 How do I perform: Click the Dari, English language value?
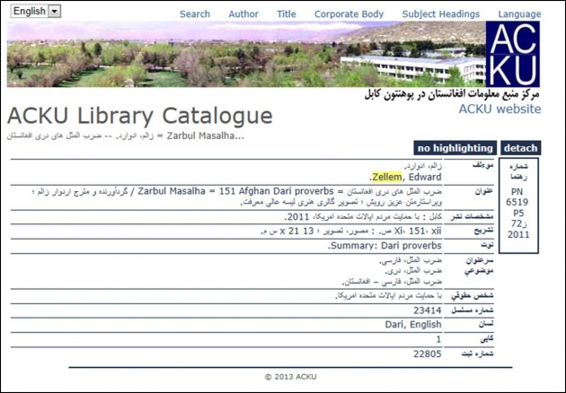(413, 325)
